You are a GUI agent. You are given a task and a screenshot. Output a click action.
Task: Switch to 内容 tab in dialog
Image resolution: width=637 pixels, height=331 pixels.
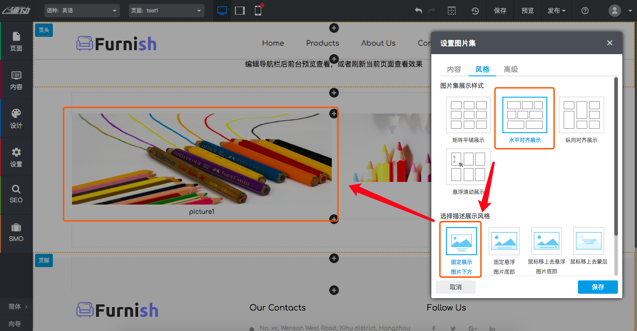point(454,69)
